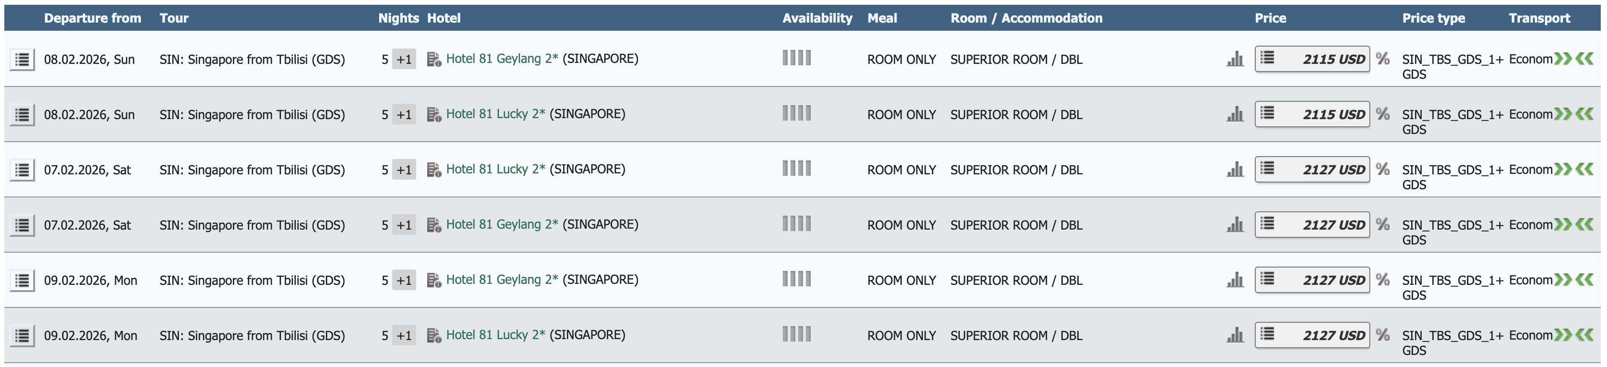Screen dimensions: 1607x367
Task: Sort by the Price column header
Action: [1270, 18]
